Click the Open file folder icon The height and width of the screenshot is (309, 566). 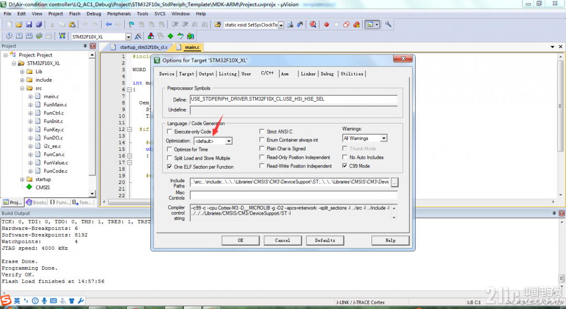(19, 25)
